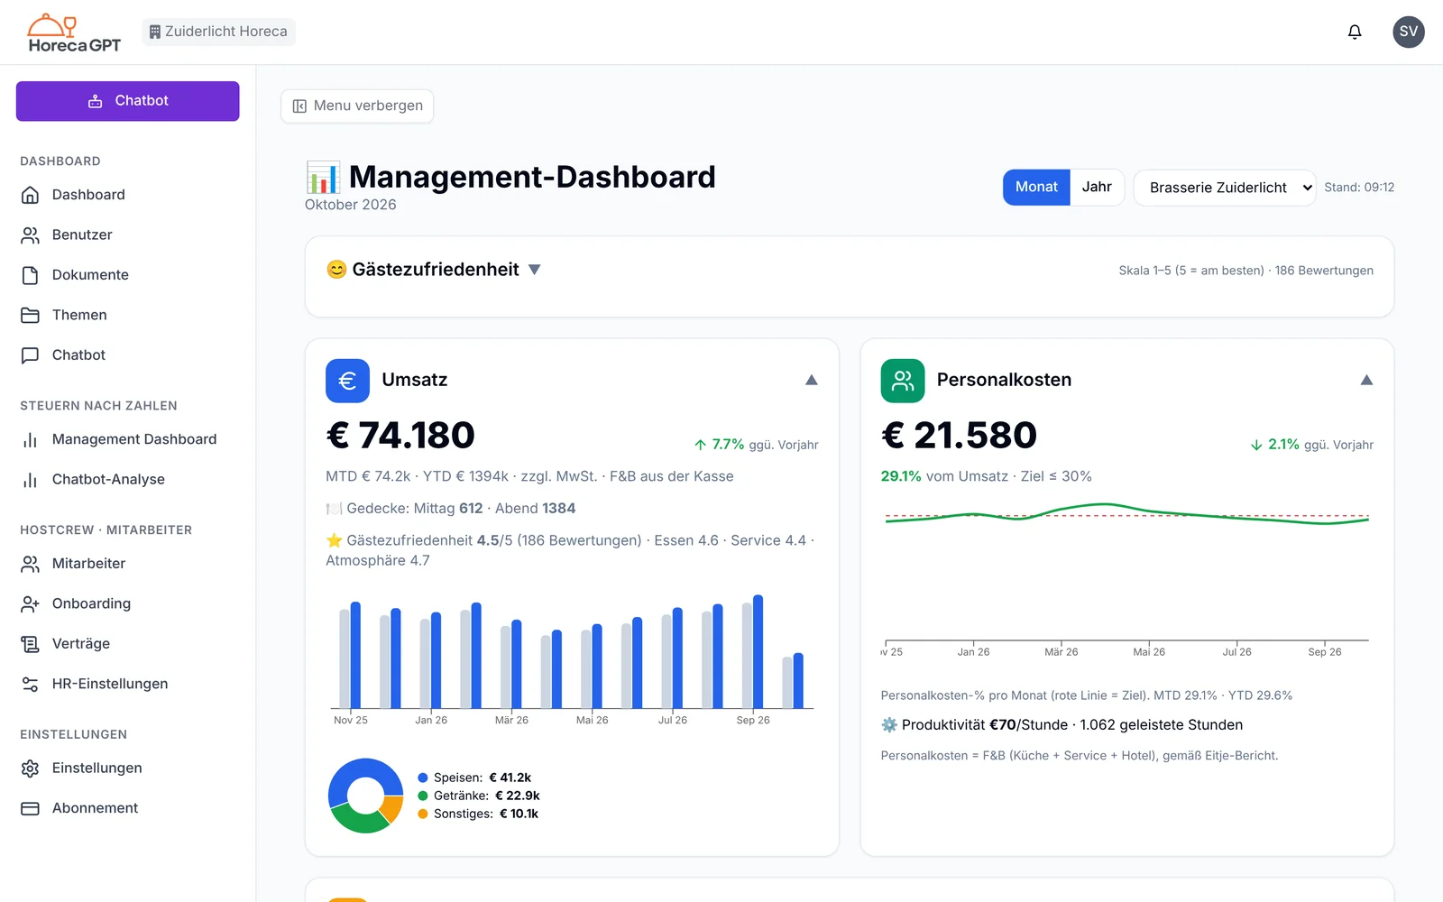Click Menu verbergen button
Viewport: 1443px width, 902px height.
tap(357, 106)
